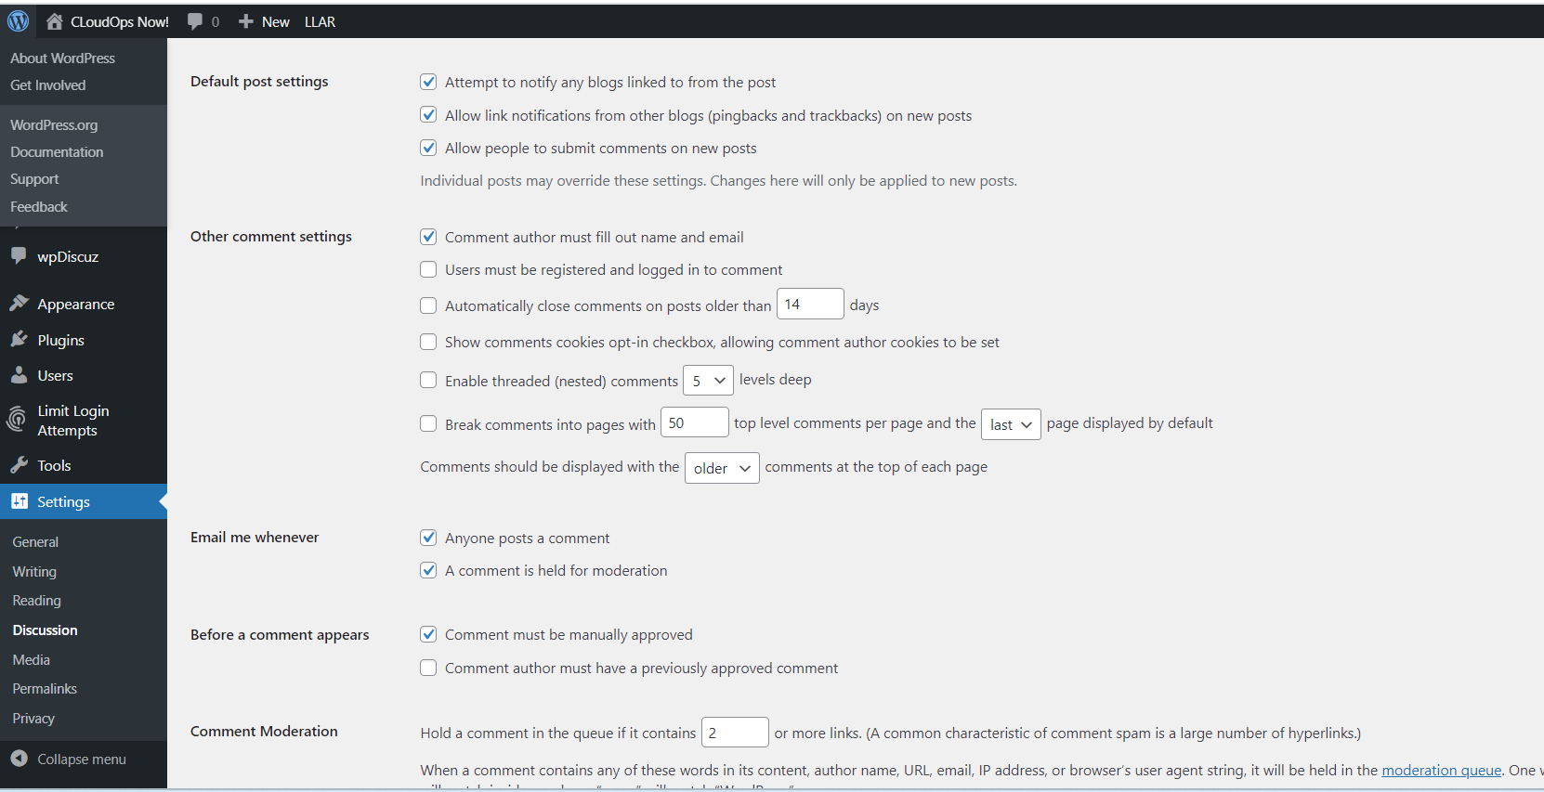Uncheck 'Comment must be manually approved'
The width and height of the screenshot is (1544, 792).
click(x=428, y=634)
